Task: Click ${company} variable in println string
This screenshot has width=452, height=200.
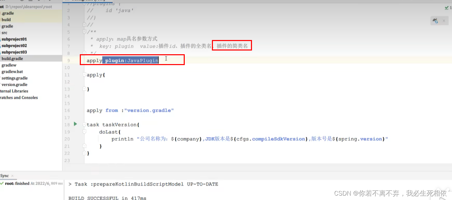Action: pyautogui.click(x=187, y=139)
